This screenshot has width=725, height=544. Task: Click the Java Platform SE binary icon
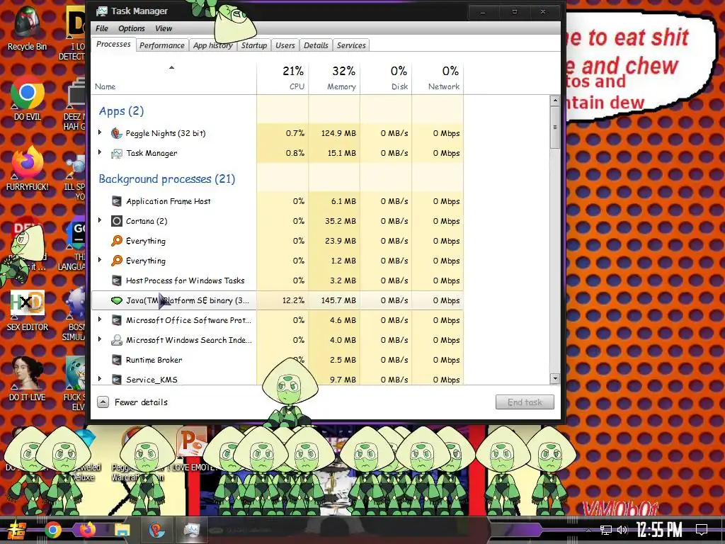coord(117,300)
